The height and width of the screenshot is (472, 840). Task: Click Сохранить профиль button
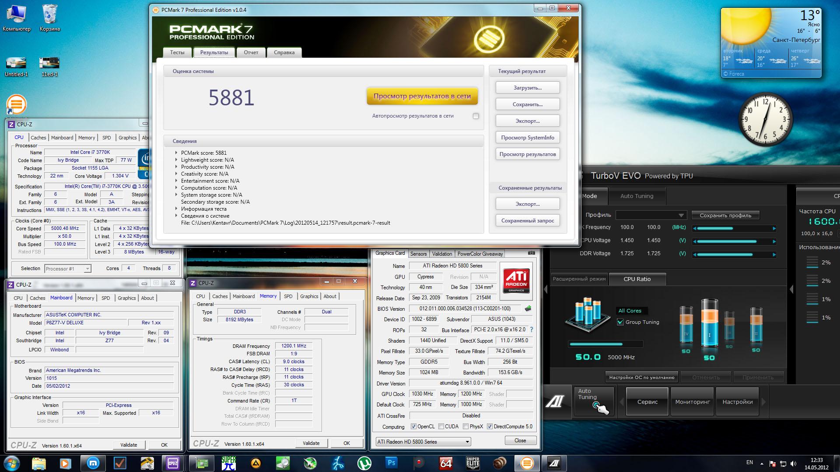tap(725, 215)
